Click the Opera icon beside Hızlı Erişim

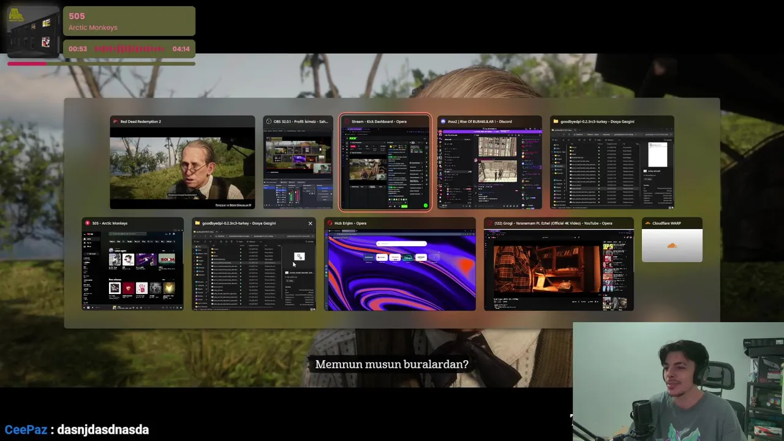click(330, 223)
